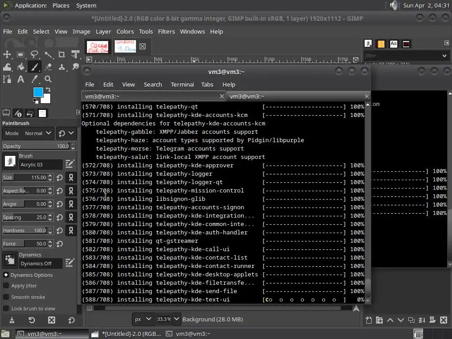The height and width of the screenshot is (339, 452).
Task: Select the Paintbrush tool
Action: click(34, 67)
